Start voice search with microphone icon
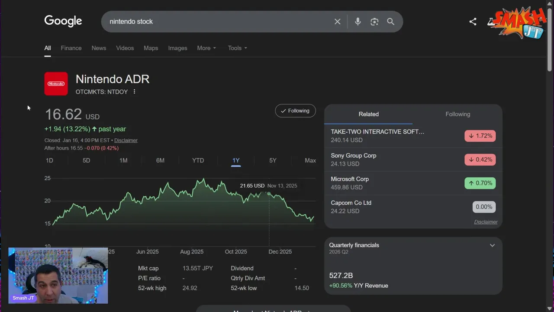Viewport: 554px width, 312px height. tap(358, 22)
